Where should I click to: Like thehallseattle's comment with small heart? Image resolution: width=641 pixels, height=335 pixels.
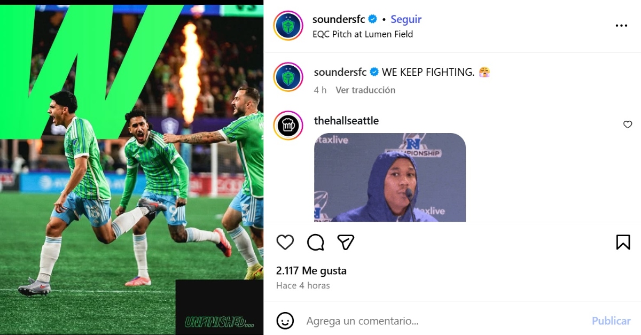(x=628, y=124)
